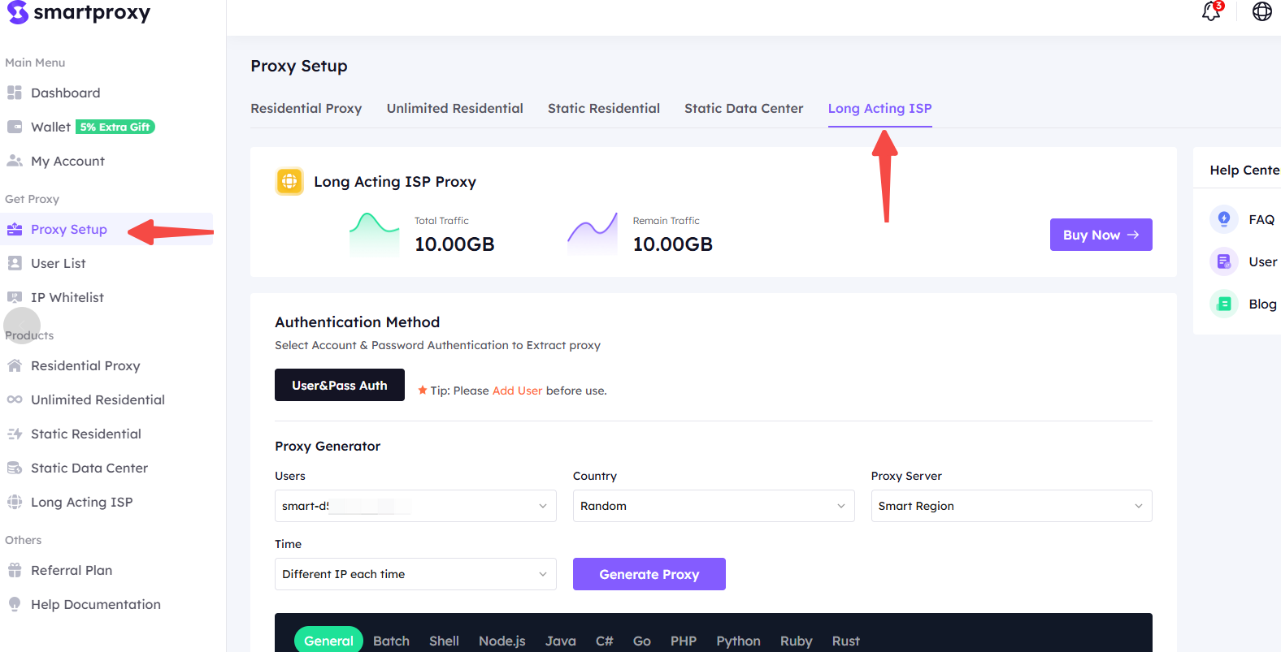Open Referral Plan menu item
Image resolution: width=1281 pixels, height=652 pixels.
tap(72, 570)
